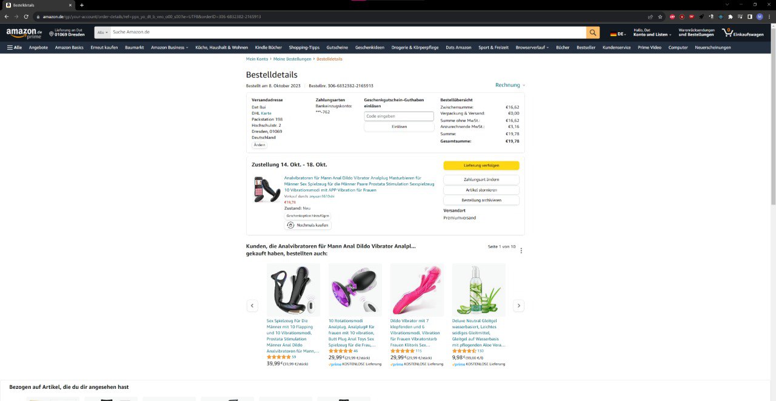The image size is (776, 401).
Task: Show next carousel page with right arrow
Action: pyautogui.click(x=518, y=306)
